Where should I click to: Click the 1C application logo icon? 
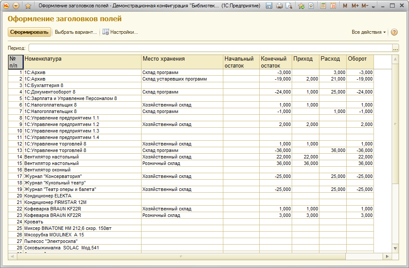(x=6, y=6)
